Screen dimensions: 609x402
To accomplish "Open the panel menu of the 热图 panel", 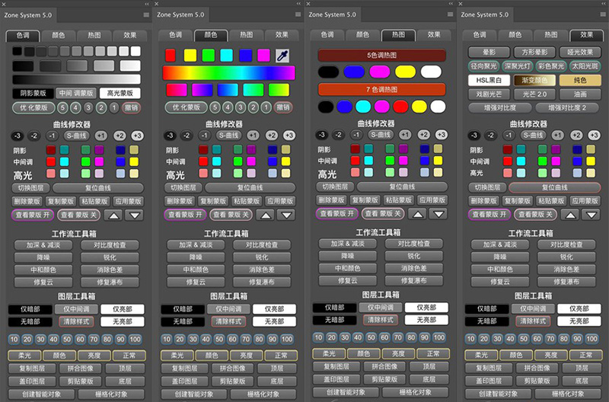I will (x=450, y=14).
